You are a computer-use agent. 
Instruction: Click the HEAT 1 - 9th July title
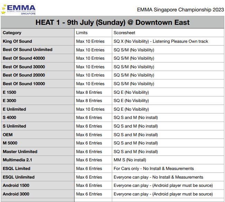112,22
